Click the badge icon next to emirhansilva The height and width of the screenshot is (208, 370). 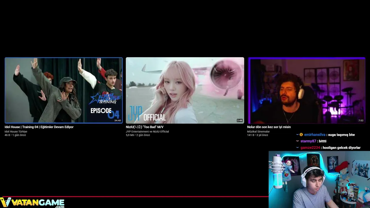pyautogui.click(x=301, y=135)
